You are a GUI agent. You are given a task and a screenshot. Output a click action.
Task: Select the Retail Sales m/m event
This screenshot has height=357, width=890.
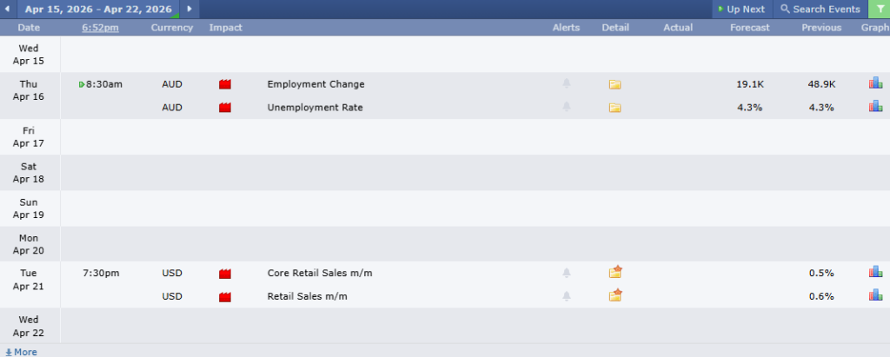[307, 296]
